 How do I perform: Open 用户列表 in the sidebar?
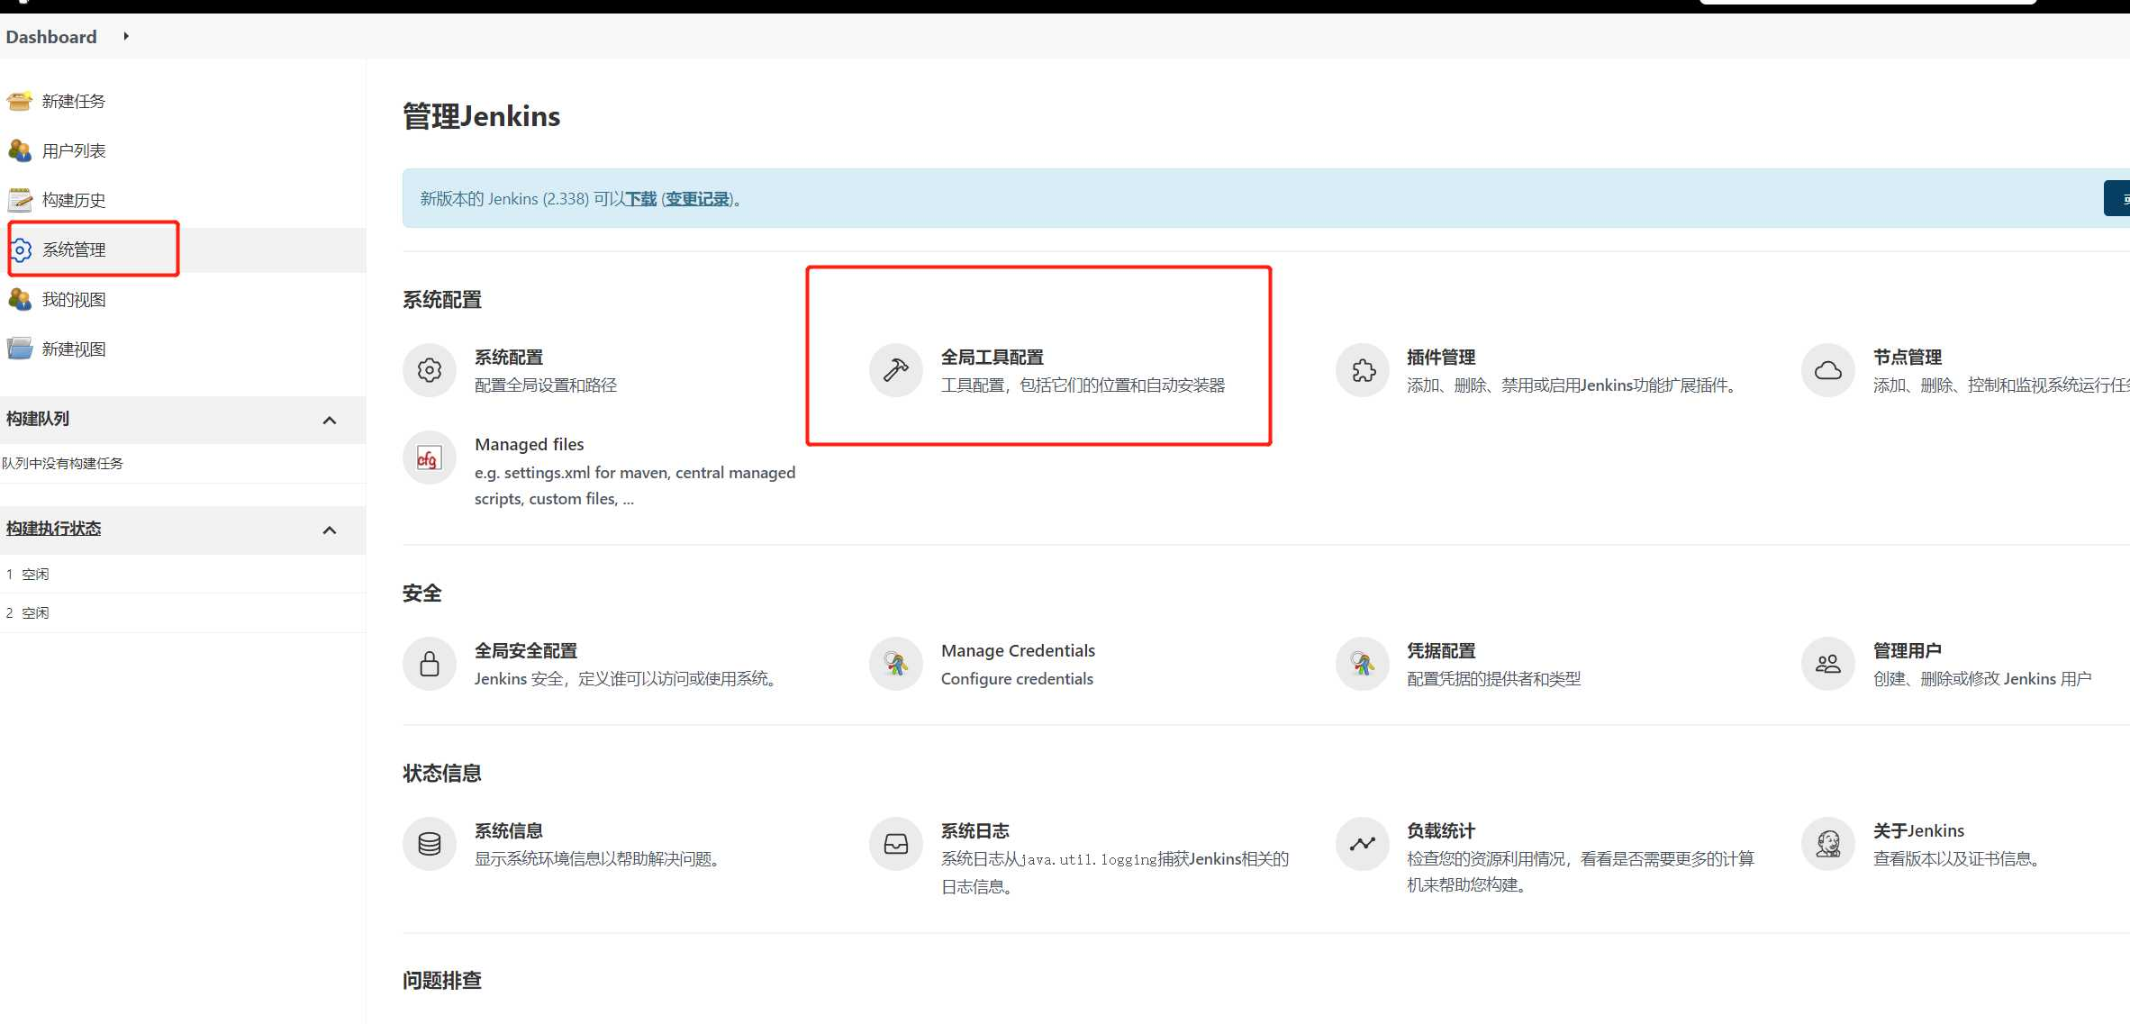pos(74,150)
